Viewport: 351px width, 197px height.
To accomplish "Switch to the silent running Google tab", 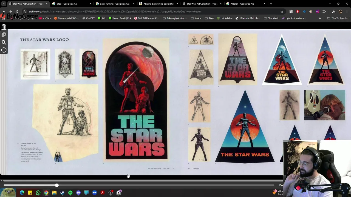I will (x=114, y=4).
